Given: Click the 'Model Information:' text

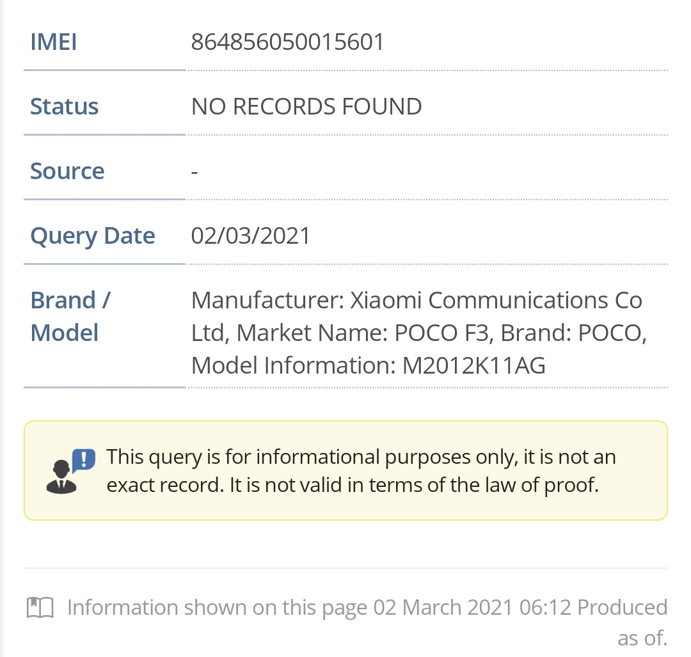Looking at the screenshot, I should 294,365.
